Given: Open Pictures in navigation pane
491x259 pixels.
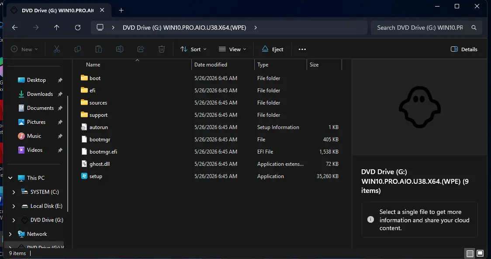Looking at the screenshot, I should coord(36,122).
